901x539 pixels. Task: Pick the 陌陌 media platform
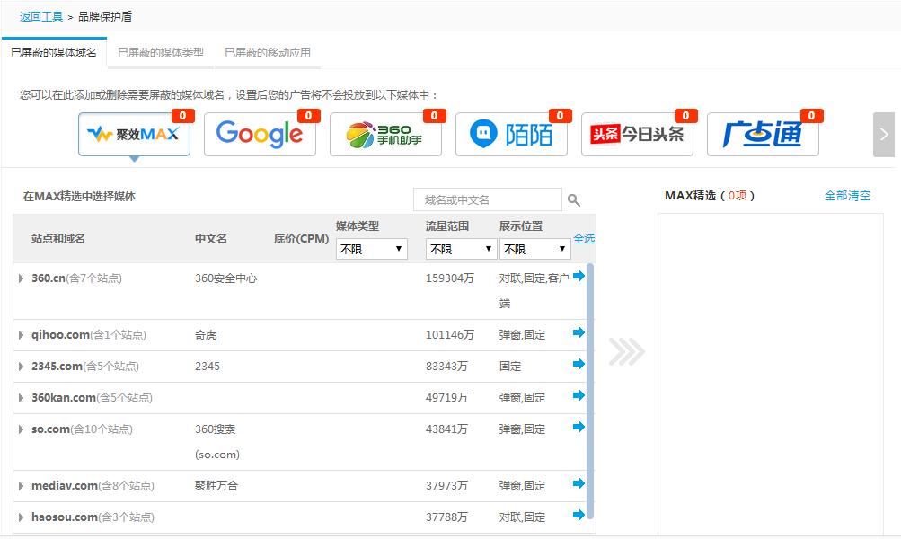click(x=511, y=135)
